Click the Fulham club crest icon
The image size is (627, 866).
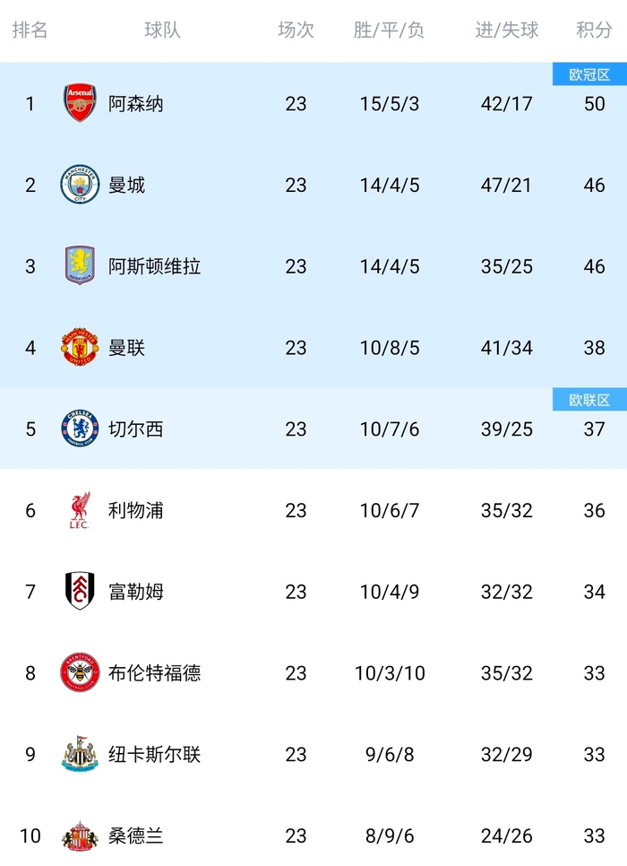80,592
